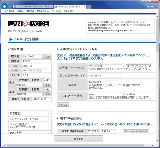Click the vertical scrollbar thumb

pos(157,35)
